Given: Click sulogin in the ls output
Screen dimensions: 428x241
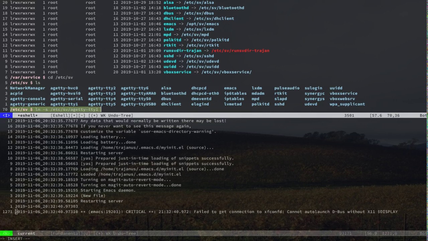Looking at the screenshot, I should (313, 88).
